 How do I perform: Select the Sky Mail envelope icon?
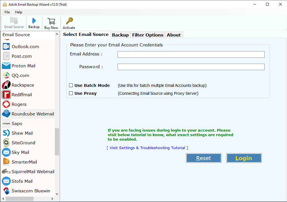point(6,152)
